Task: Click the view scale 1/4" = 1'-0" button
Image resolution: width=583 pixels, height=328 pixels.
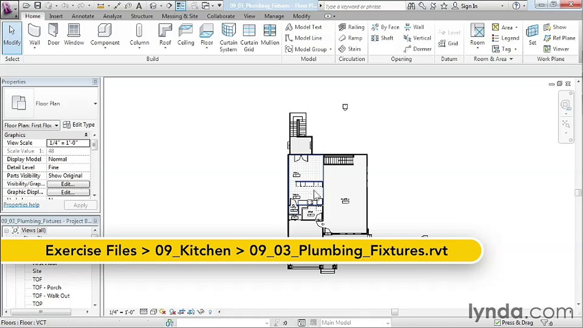Action: [x=122, y=312]
